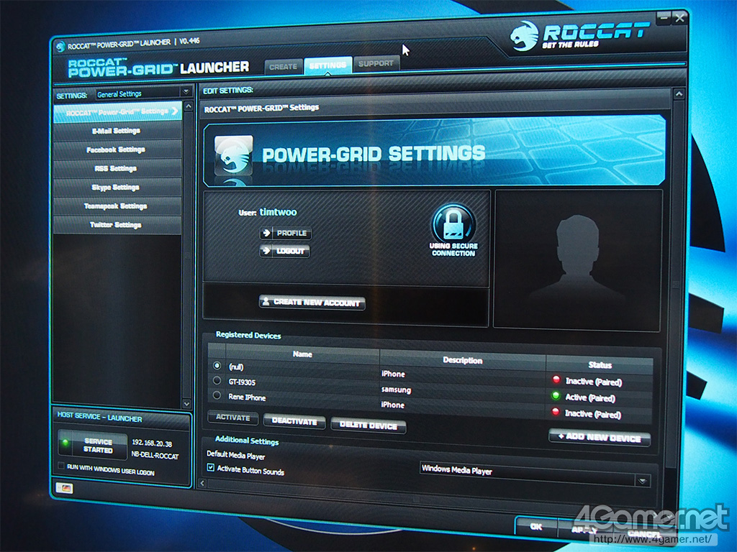Screen dimensions: 737x552
Task: Close the launcher window
Action: coord(679,18)
